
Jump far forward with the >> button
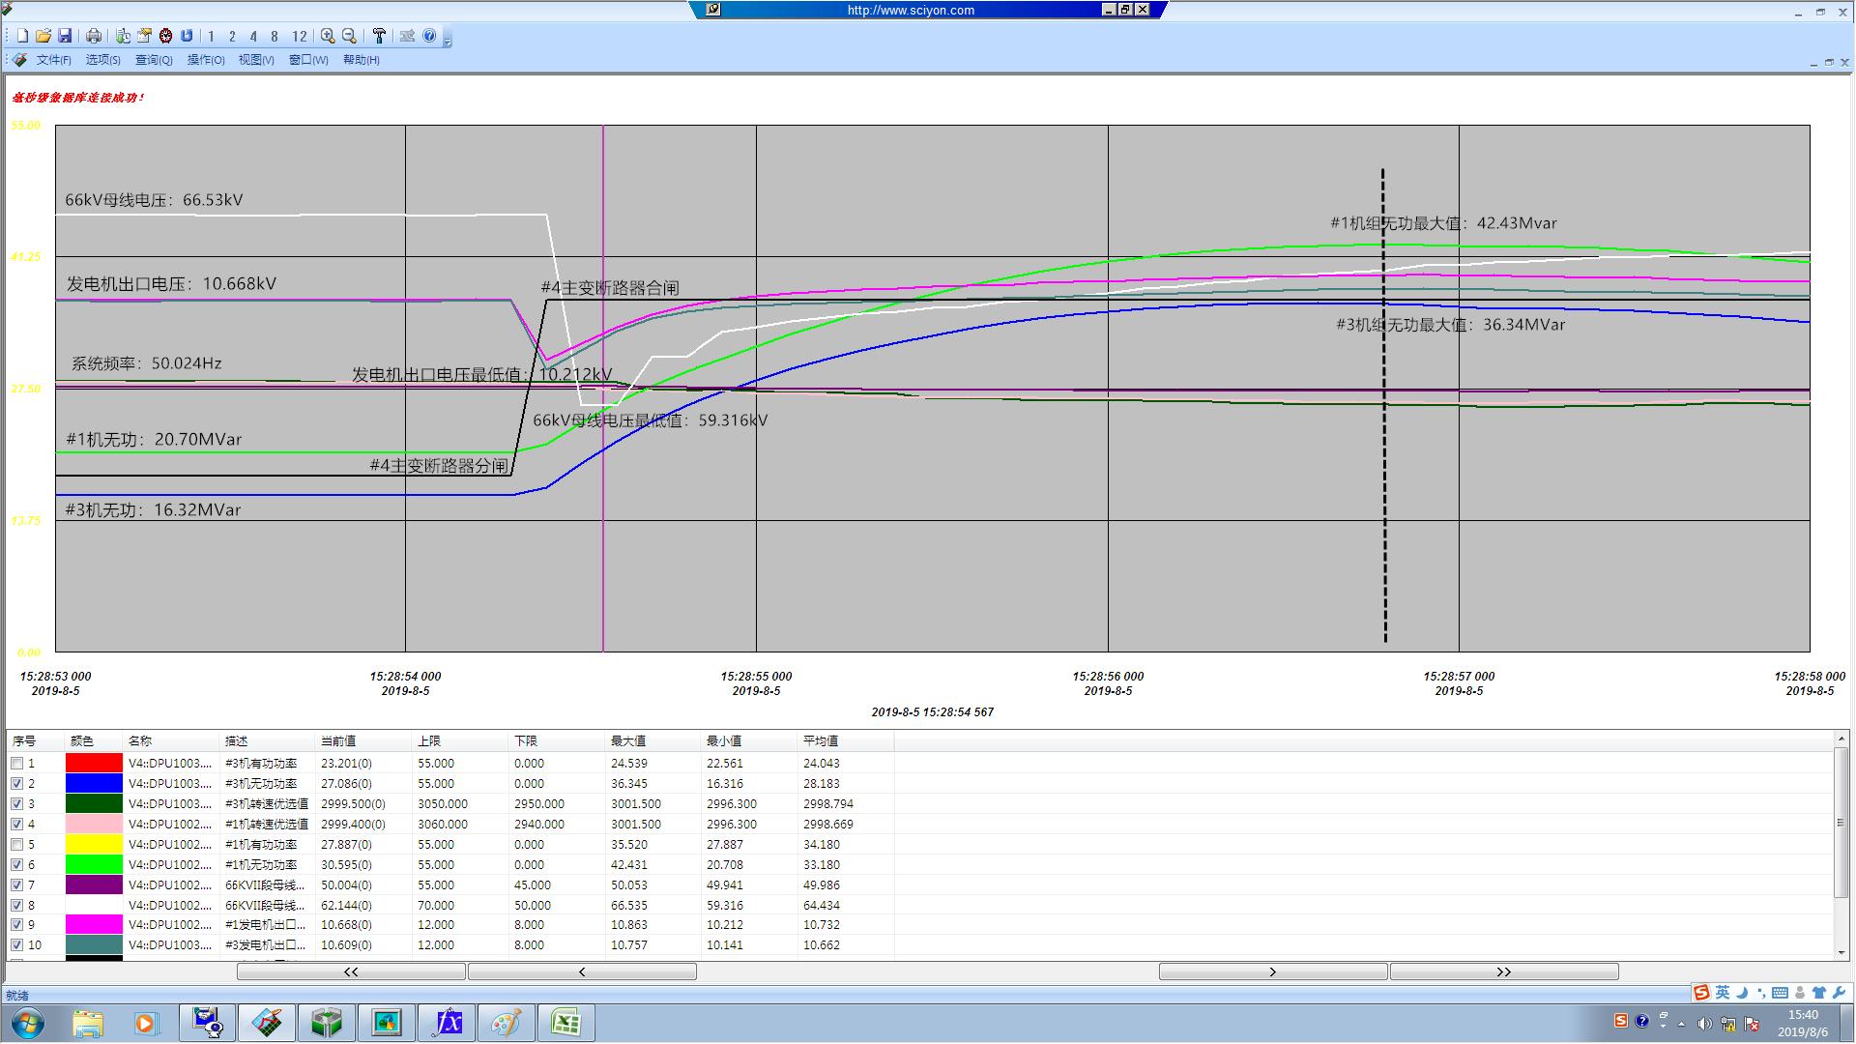(1504, 971)
